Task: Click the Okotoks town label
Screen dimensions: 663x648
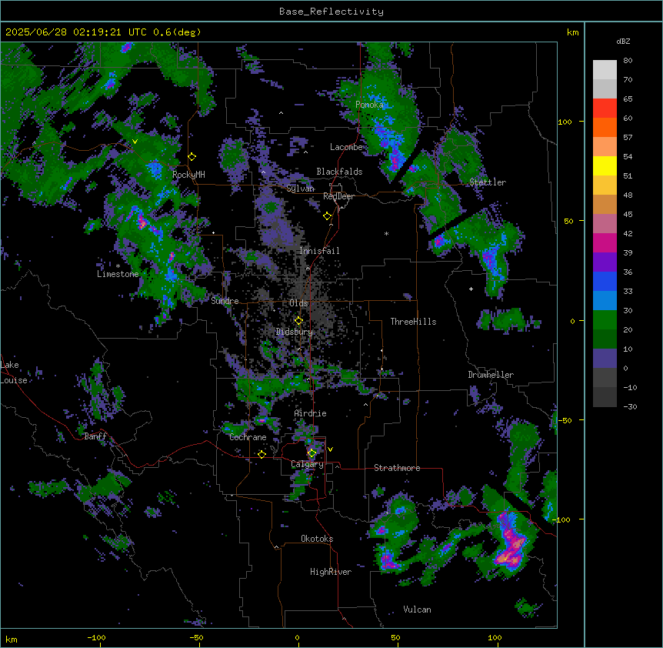Action: [317, 539]
